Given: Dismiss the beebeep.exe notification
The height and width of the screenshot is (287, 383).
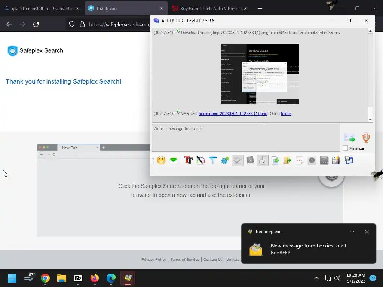Looking at the screenshot, I should coord(367,232).
